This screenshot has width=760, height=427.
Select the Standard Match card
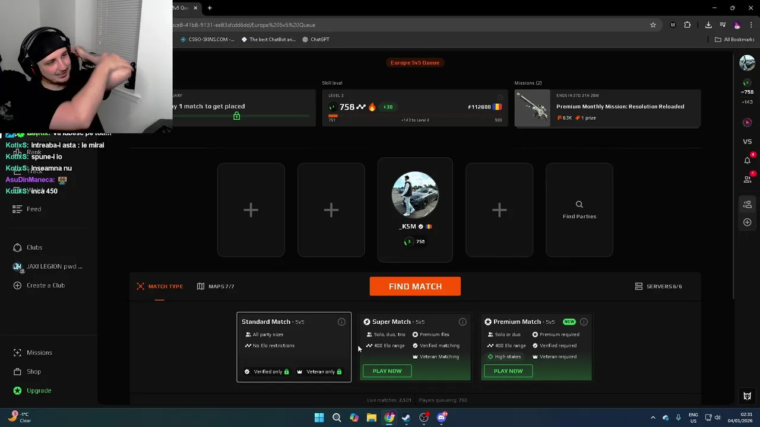[x=294, y=347]
